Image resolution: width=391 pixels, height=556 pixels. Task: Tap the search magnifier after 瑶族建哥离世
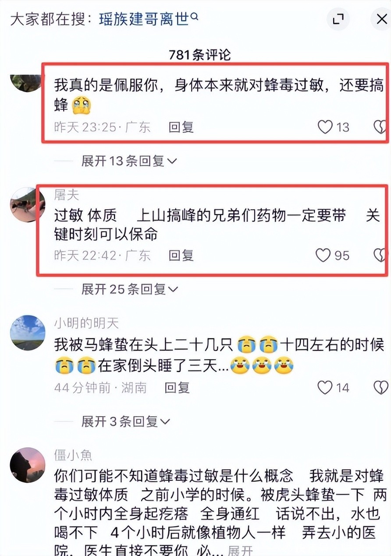coord(195,16)
